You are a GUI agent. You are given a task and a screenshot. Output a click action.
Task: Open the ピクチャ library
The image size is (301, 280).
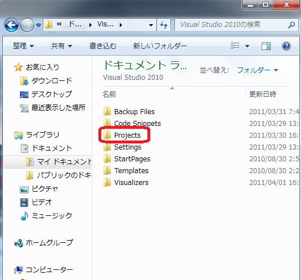click(45, 189)
